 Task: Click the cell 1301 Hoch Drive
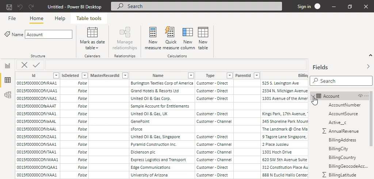point(284,152)
